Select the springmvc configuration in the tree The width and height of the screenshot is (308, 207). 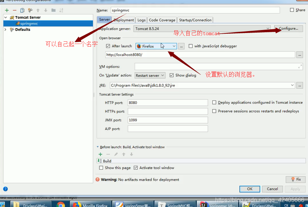pos(48,23)
